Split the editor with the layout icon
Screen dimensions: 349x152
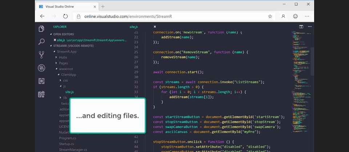click(x=301, y=26)
